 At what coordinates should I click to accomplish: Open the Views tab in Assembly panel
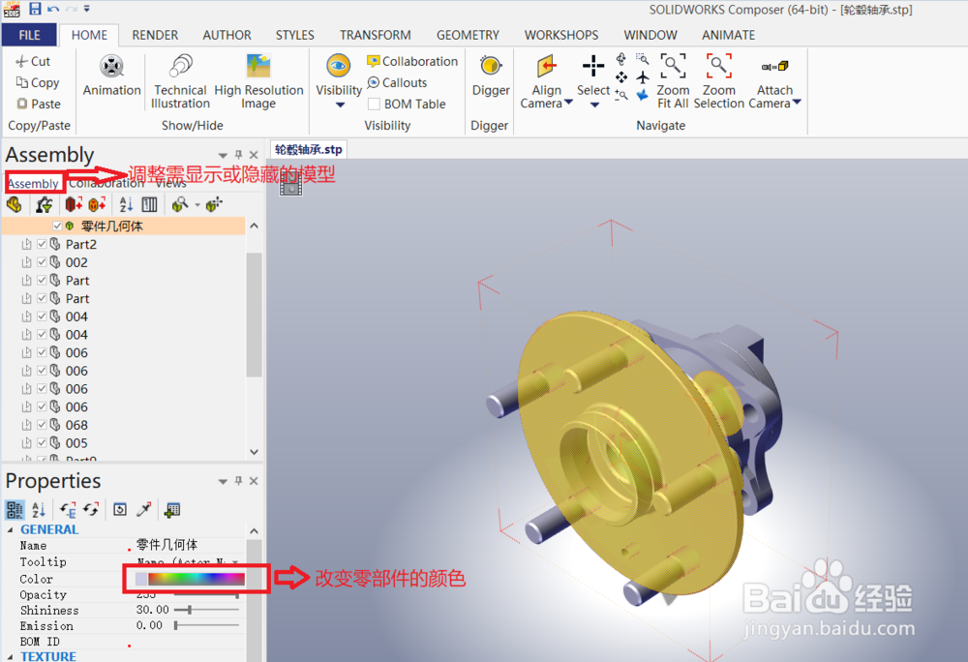coord(170,183)
